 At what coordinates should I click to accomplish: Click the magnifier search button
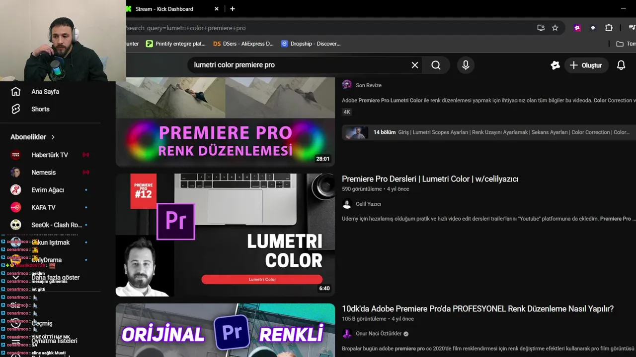pos(436,65)
